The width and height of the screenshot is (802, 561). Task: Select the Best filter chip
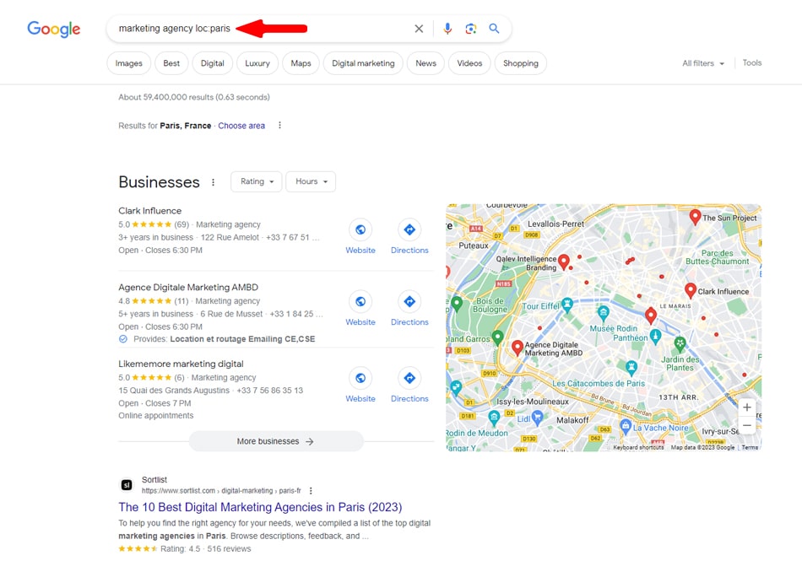coord(171,63)
